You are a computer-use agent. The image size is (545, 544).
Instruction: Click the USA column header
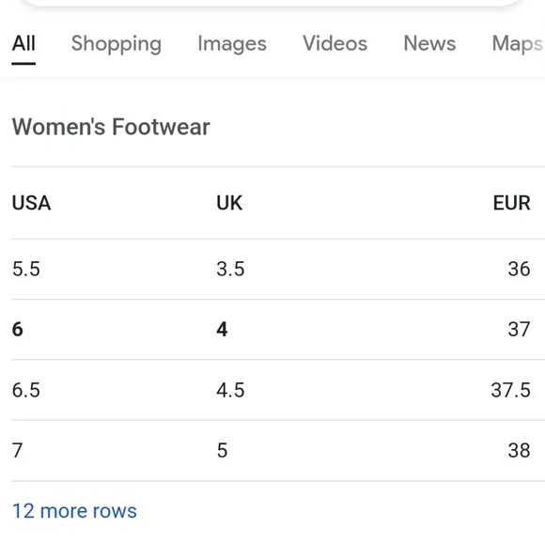[31, 203]
